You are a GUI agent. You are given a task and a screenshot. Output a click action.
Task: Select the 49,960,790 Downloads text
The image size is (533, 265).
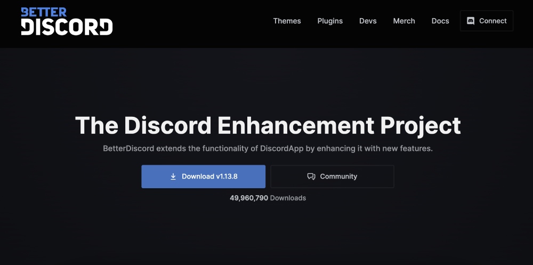coord(268,198)
